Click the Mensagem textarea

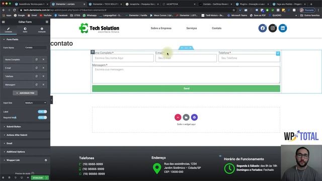pyautogui.click(x=186, y=75)
